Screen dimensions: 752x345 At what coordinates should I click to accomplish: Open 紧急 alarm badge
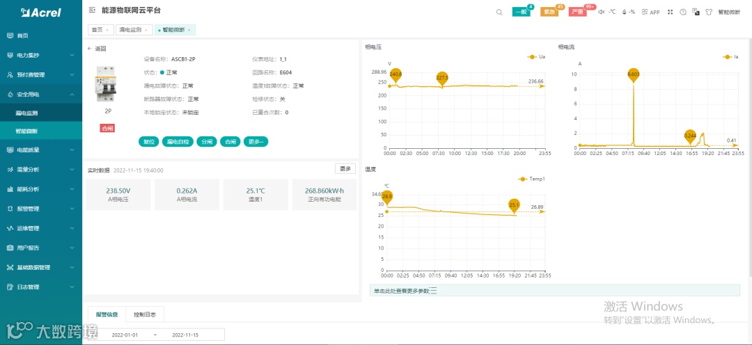pos(549,12)
